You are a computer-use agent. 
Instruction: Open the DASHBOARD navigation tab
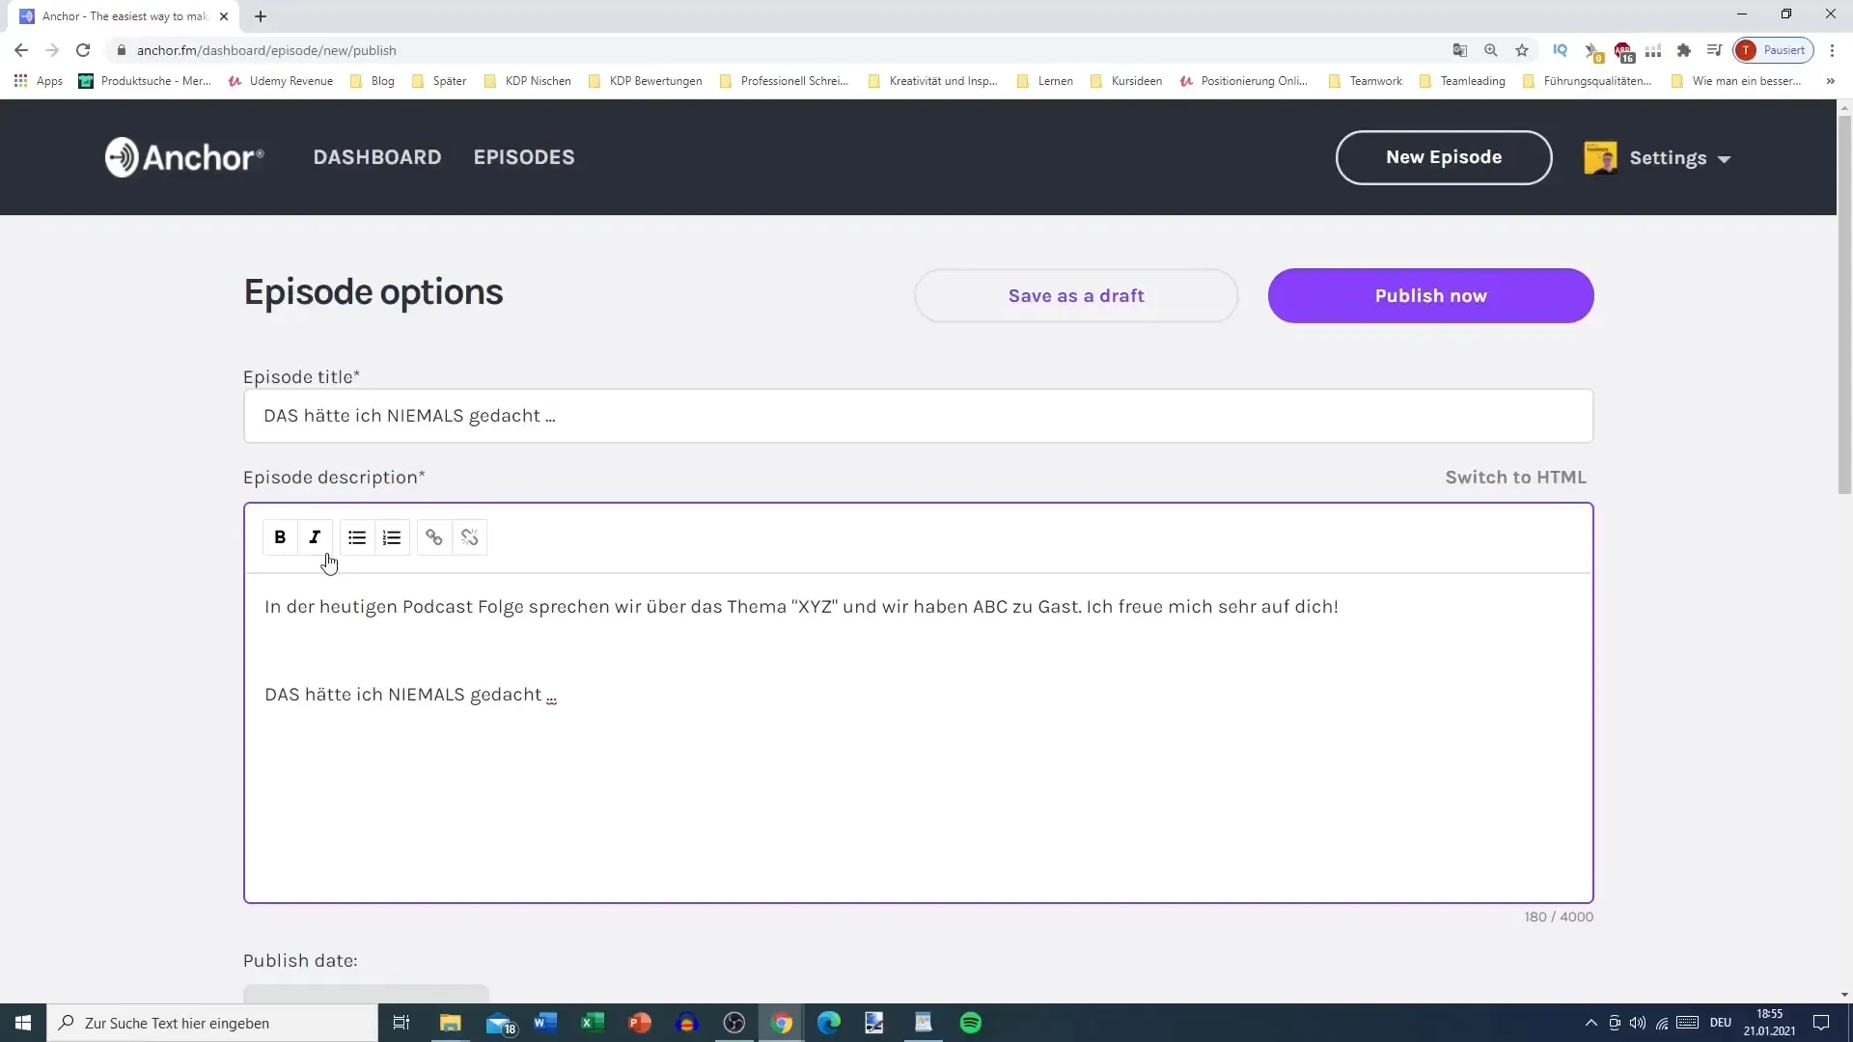(376, 156)
